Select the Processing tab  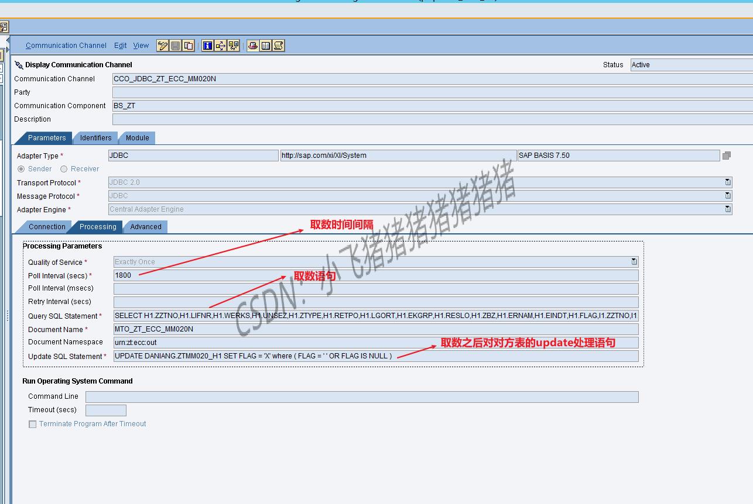tap(98, 227)
